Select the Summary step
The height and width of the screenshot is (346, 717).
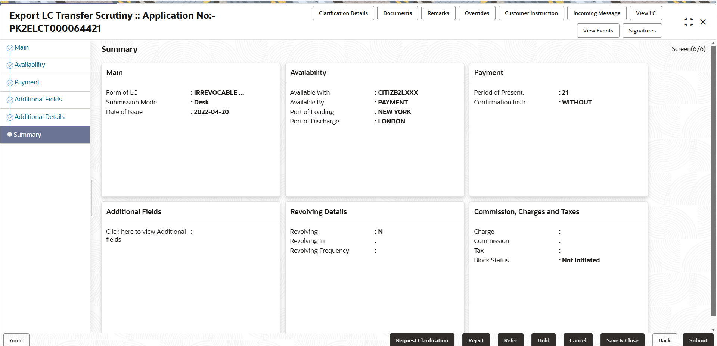[x=45, y=135]
